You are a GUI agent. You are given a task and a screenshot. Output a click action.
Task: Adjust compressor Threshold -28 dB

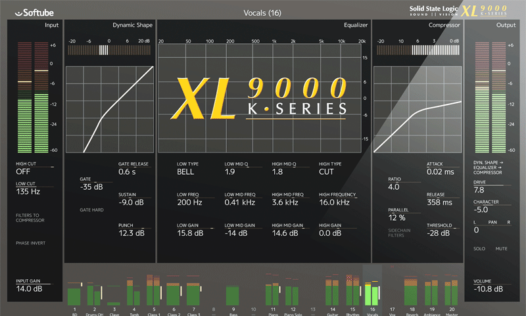pyautogui.click(x=438, y=233)
